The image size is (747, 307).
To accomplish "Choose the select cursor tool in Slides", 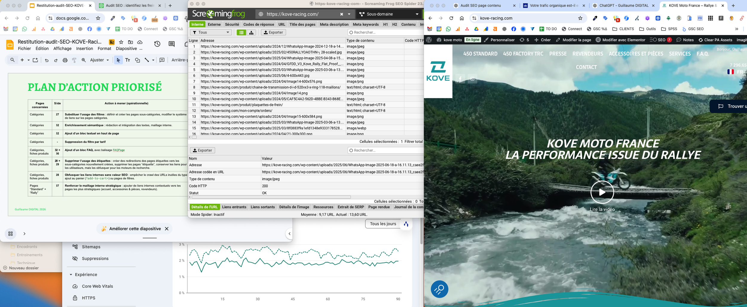I will [118, 60].
